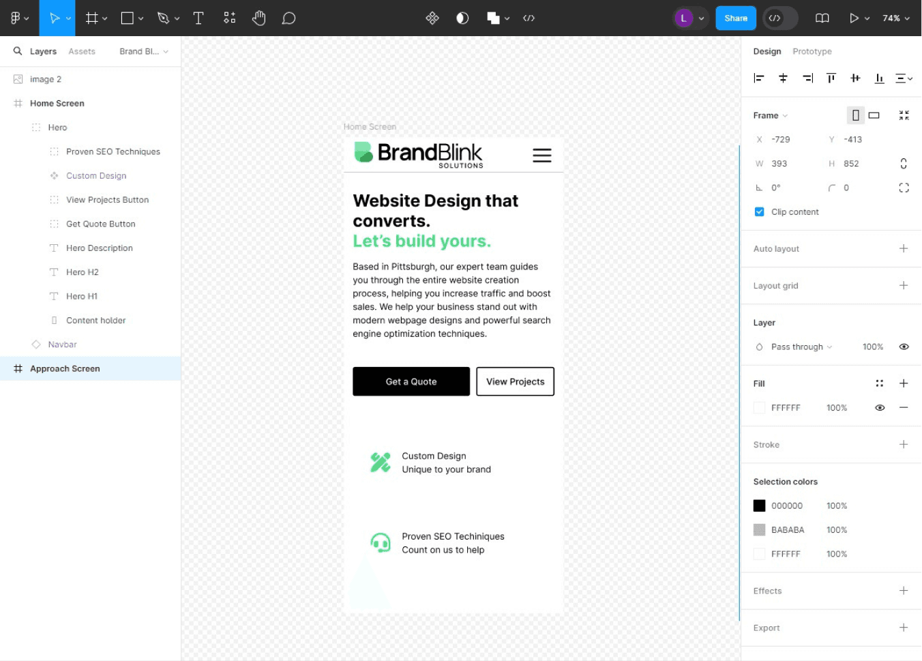Toggle layer visibility eye in Layer section

(904, 347)
